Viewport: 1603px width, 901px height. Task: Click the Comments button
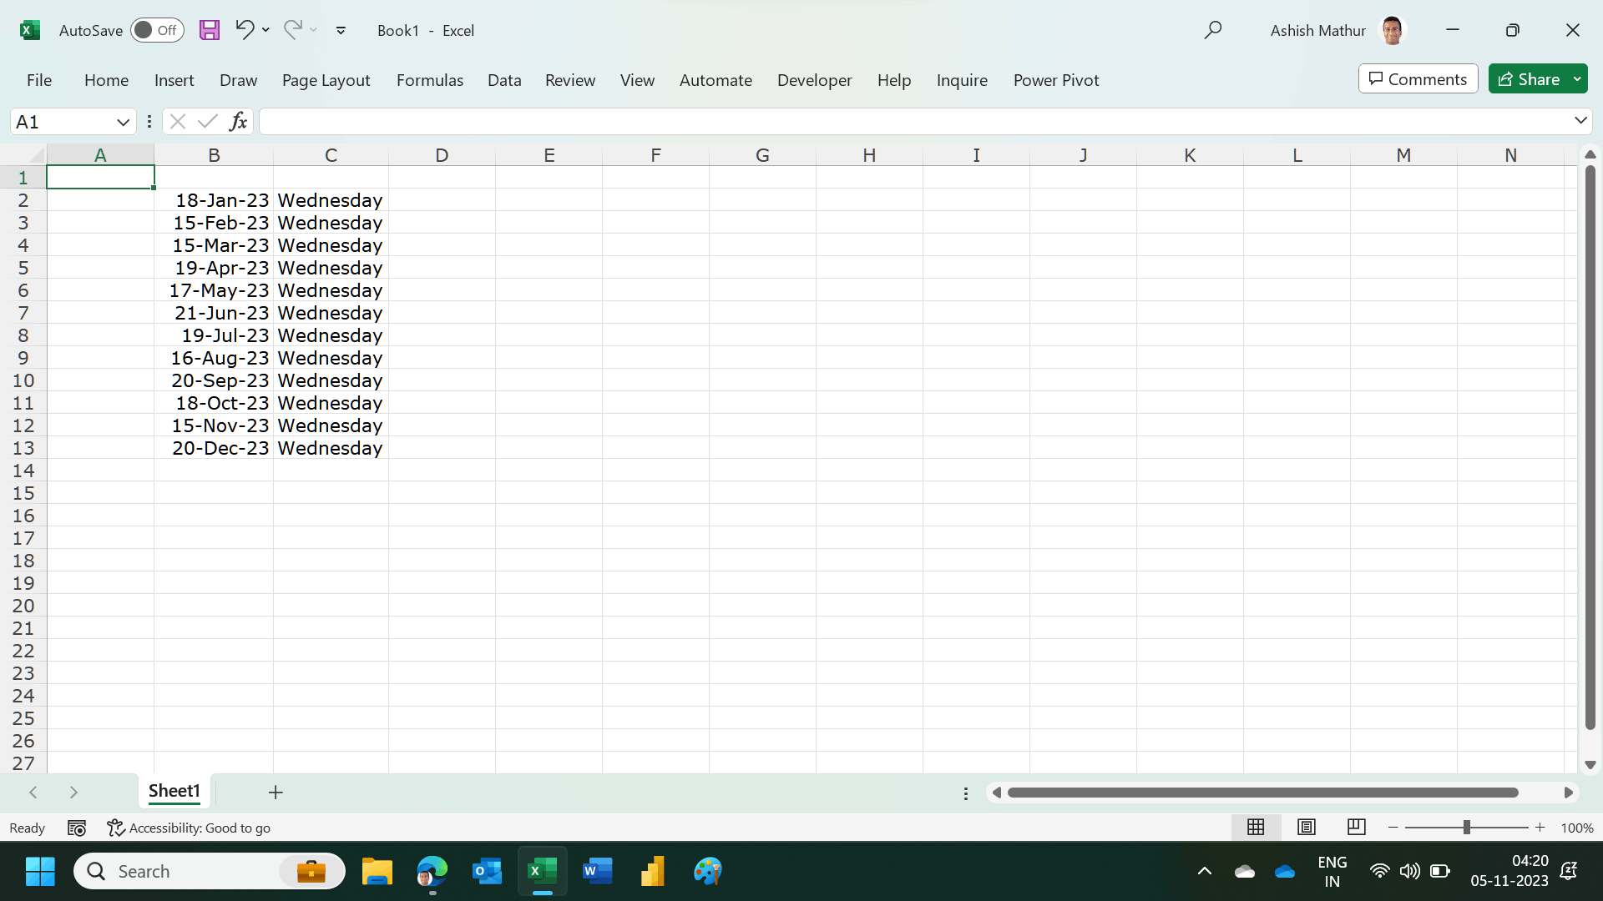tap(1418, 79)
